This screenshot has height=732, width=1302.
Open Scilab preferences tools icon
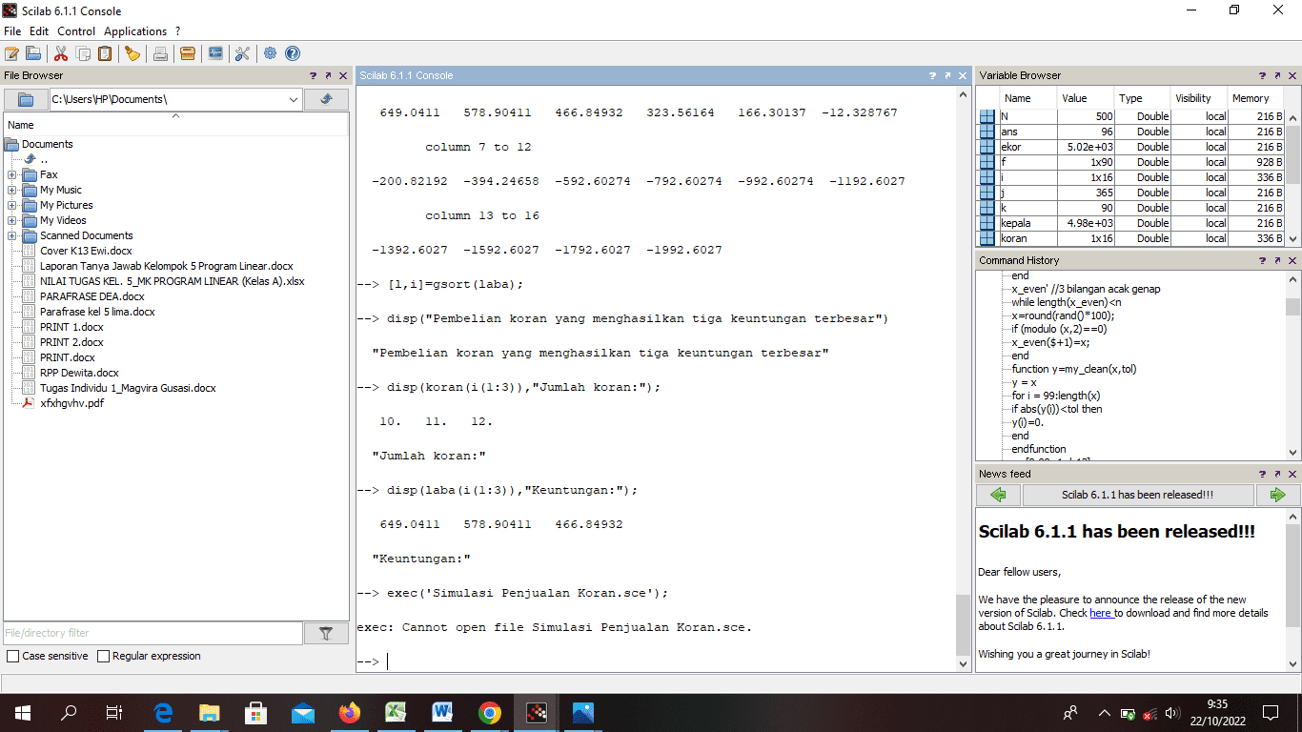(242, 53)
